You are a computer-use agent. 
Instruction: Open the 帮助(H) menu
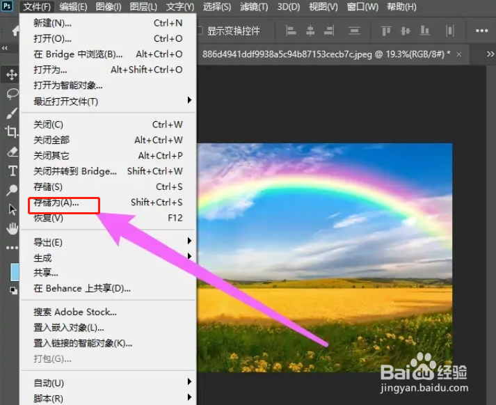coord(401,6)
